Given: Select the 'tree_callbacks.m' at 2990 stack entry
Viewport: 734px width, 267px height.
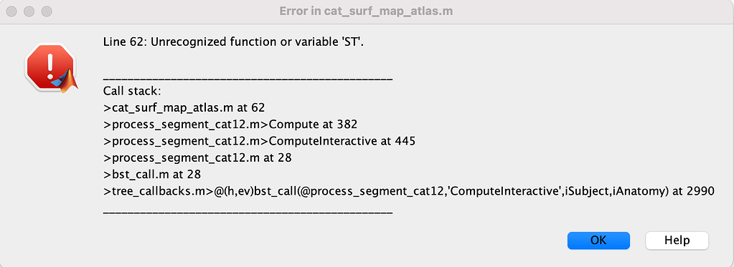Looking at the screenshot, I should tap(409, 191).
